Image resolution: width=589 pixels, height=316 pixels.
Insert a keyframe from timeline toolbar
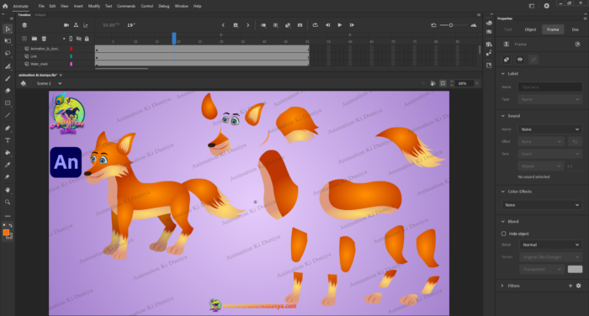236,25
